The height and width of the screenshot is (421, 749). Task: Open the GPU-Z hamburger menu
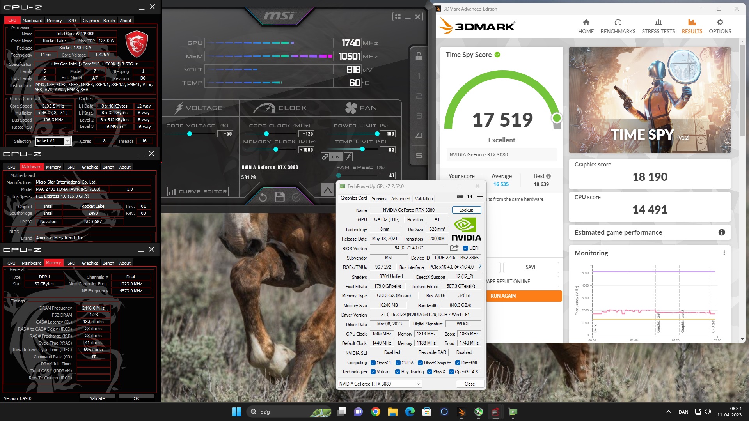click(x=480, y=196)
